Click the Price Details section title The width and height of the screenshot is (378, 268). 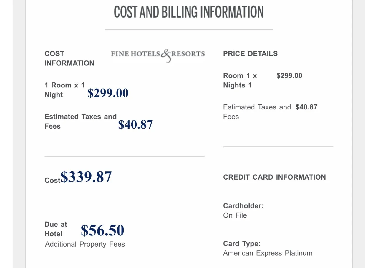pos(251,54)
